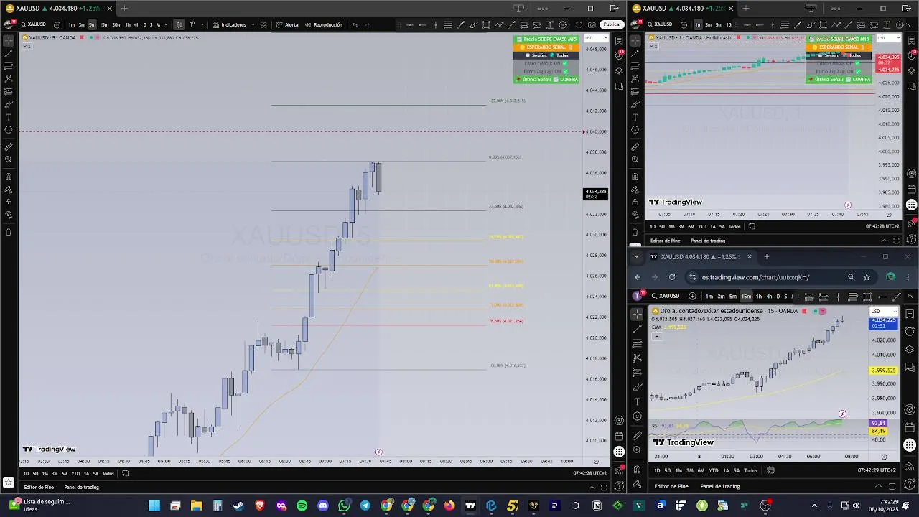Expand favorites arrow beside Indicadores

pyautogui.click(x=253, y=24)
